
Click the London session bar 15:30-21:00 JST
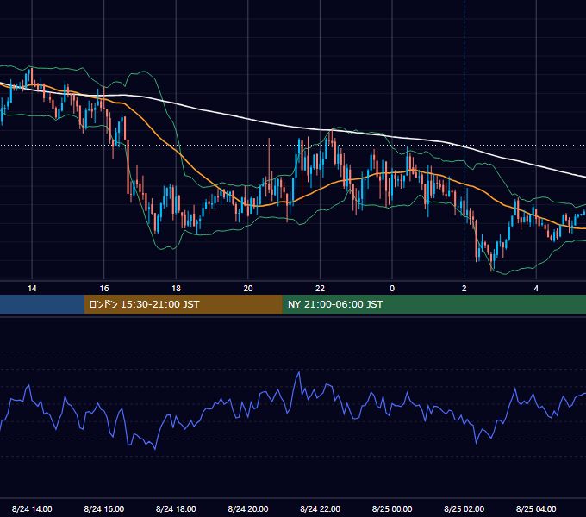(183, 304)
